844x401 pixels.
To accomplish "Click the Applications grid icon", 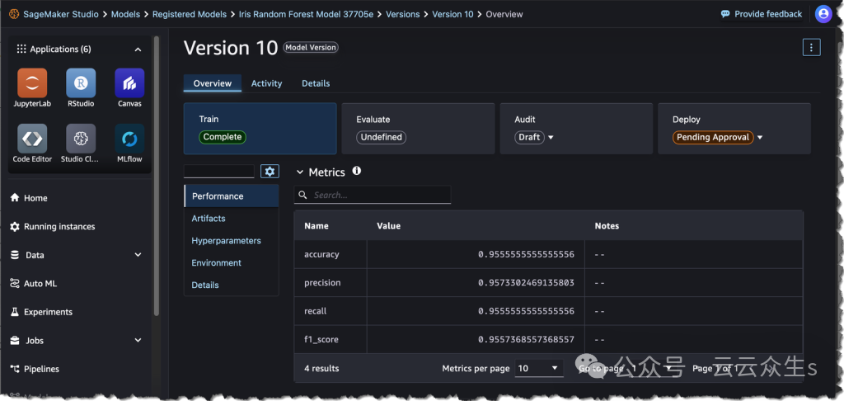I will tap(21, 49).
